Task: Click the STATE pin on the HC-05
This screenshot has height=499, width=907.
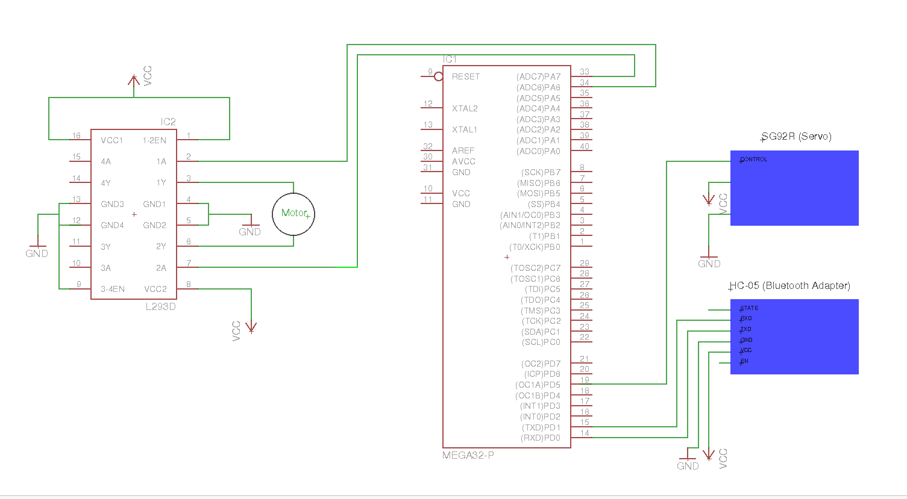Action: coord(750,308)
